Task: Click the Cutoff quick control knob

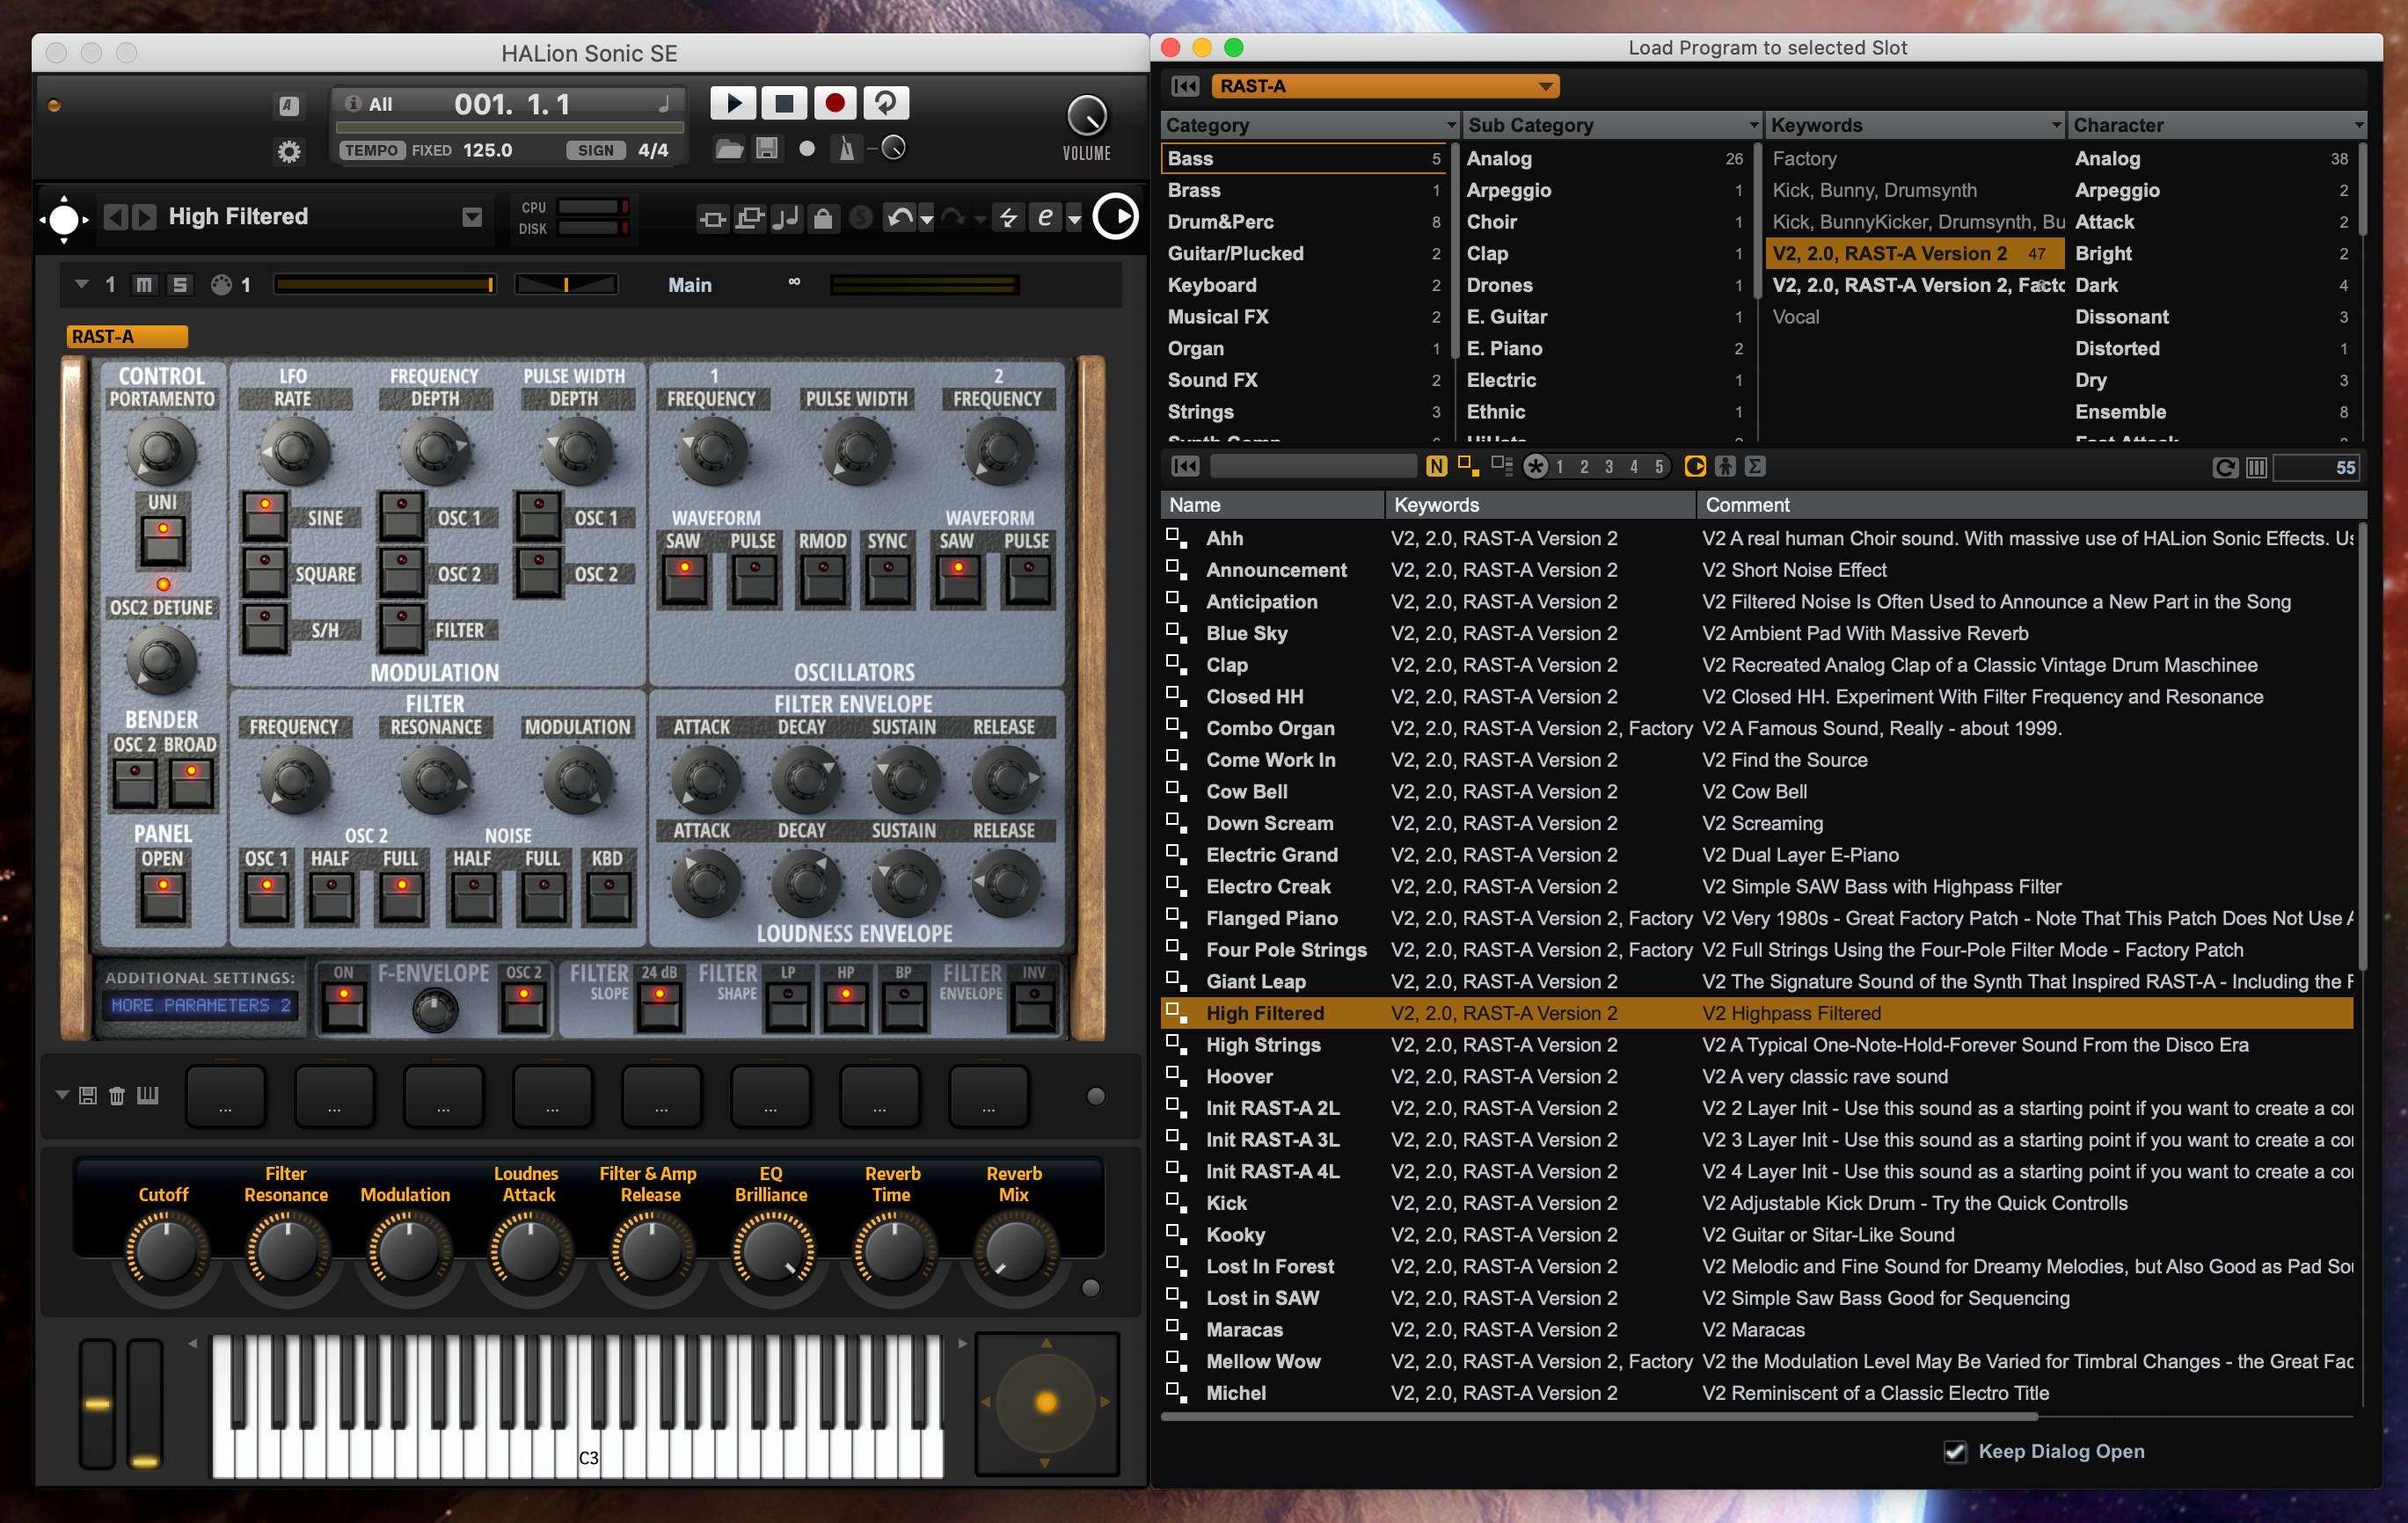Action: pos(165,1250)
